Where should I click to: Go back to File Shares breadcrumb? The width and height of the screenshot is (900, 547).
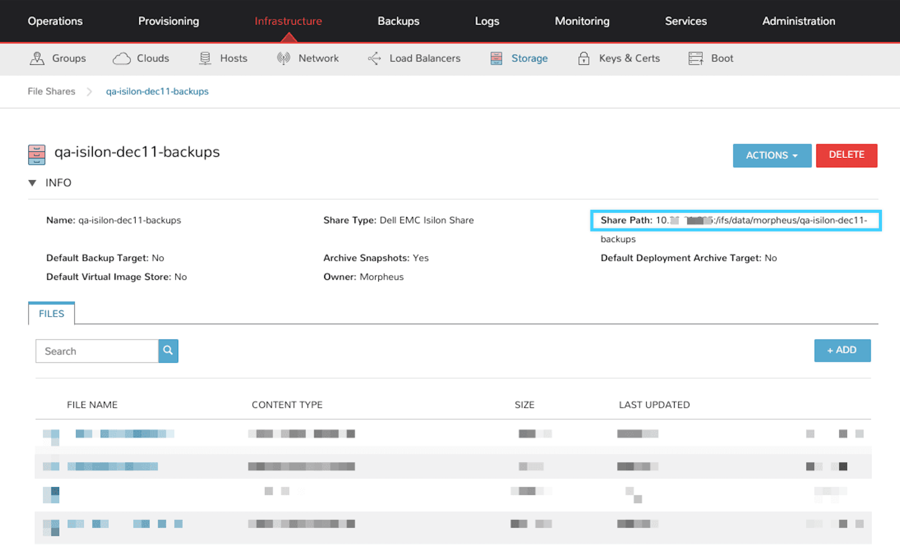pyautogui.click(x=52, y=91)
